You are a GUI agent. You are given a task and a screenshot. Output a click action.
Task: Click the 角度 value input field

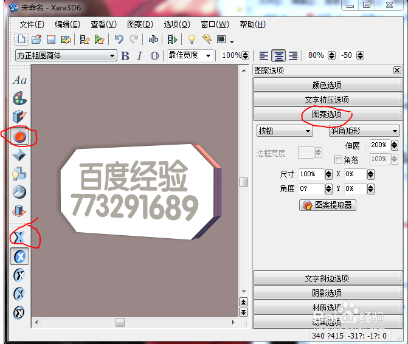click(311, 188)
